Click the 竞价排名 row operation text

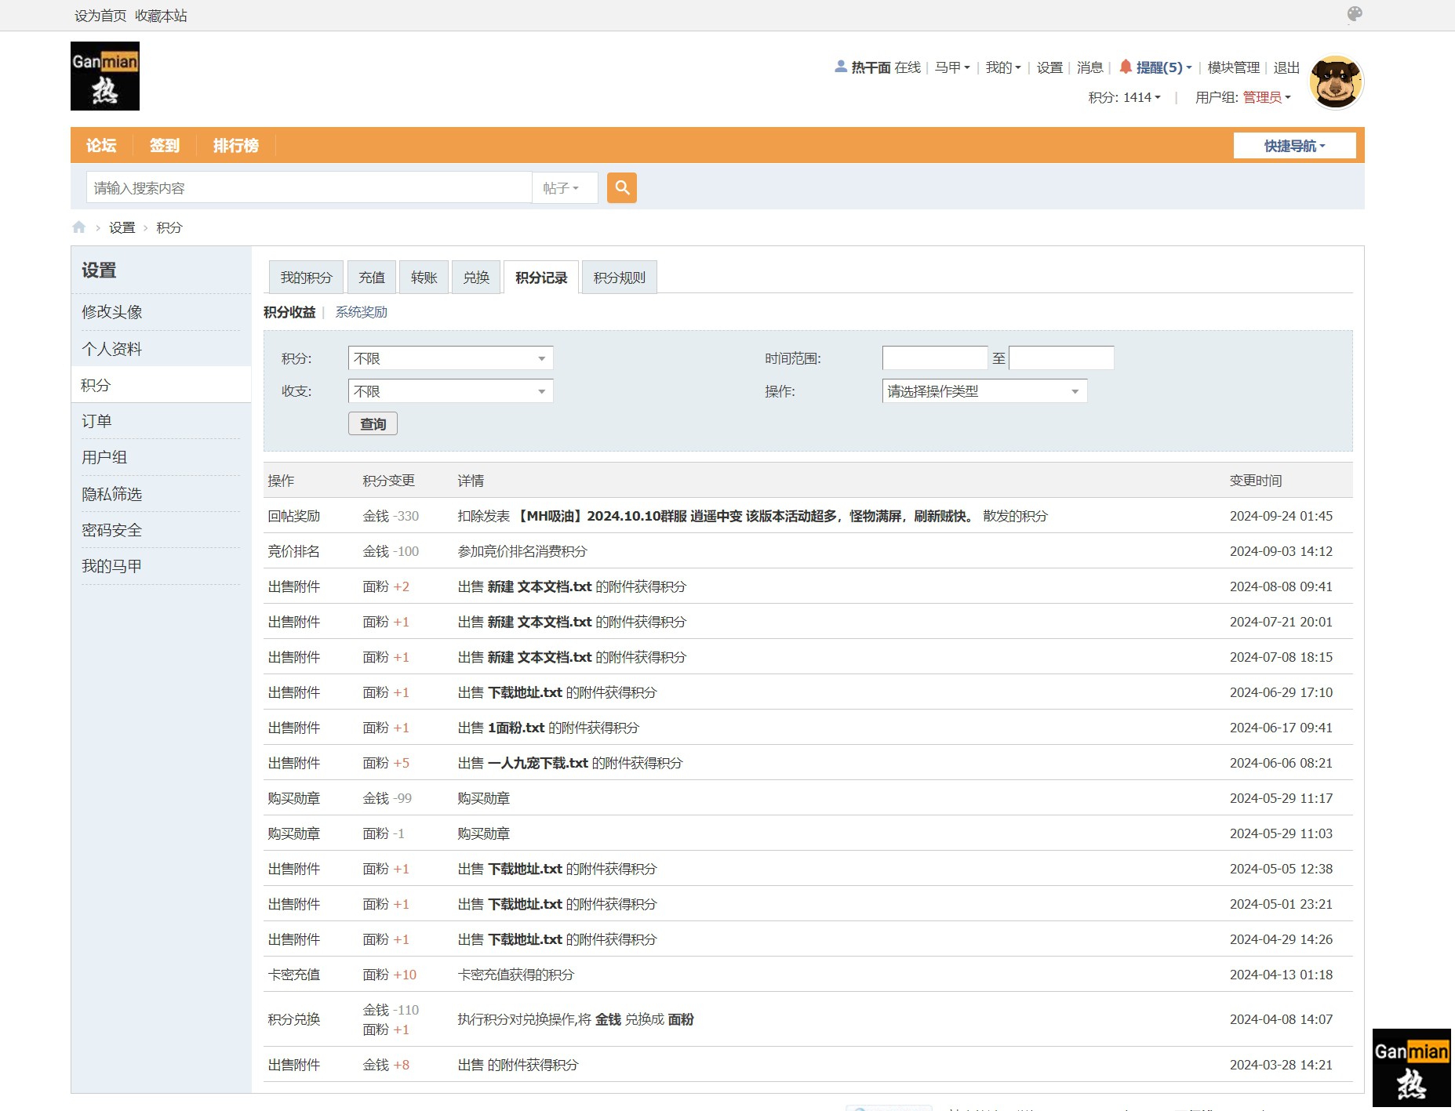(x=294, y=551)
